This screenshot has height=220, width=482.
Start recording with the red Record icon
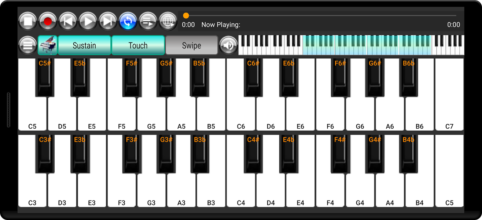(48, 21)
